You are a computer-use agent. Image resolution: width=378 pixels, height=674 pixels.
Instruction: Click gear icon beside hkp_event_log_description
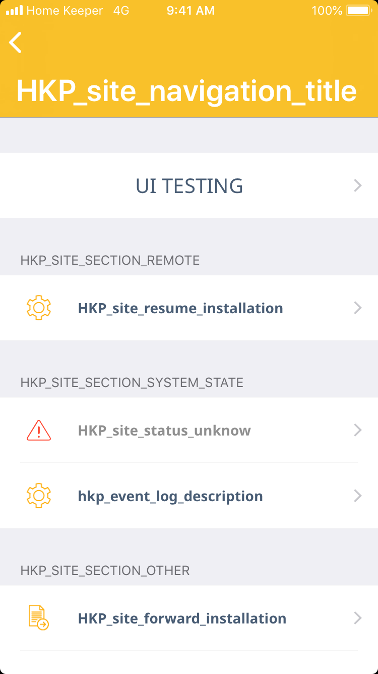39,496
